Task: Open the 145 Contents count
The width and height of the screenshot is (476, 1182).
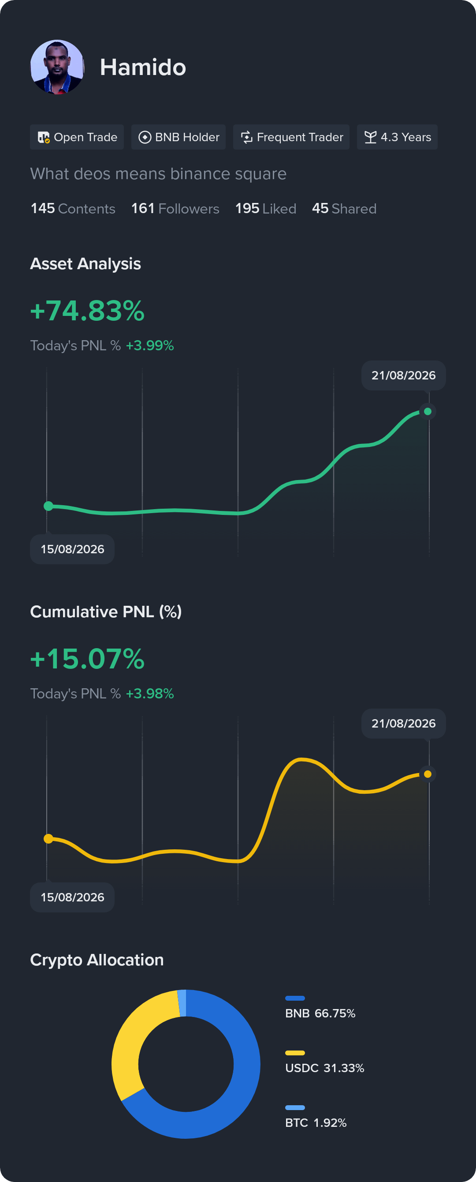Action: coord(73,209)
